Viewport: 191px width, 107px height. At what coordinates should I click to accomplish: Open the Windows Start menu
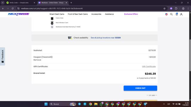click(x=46, y=104)
